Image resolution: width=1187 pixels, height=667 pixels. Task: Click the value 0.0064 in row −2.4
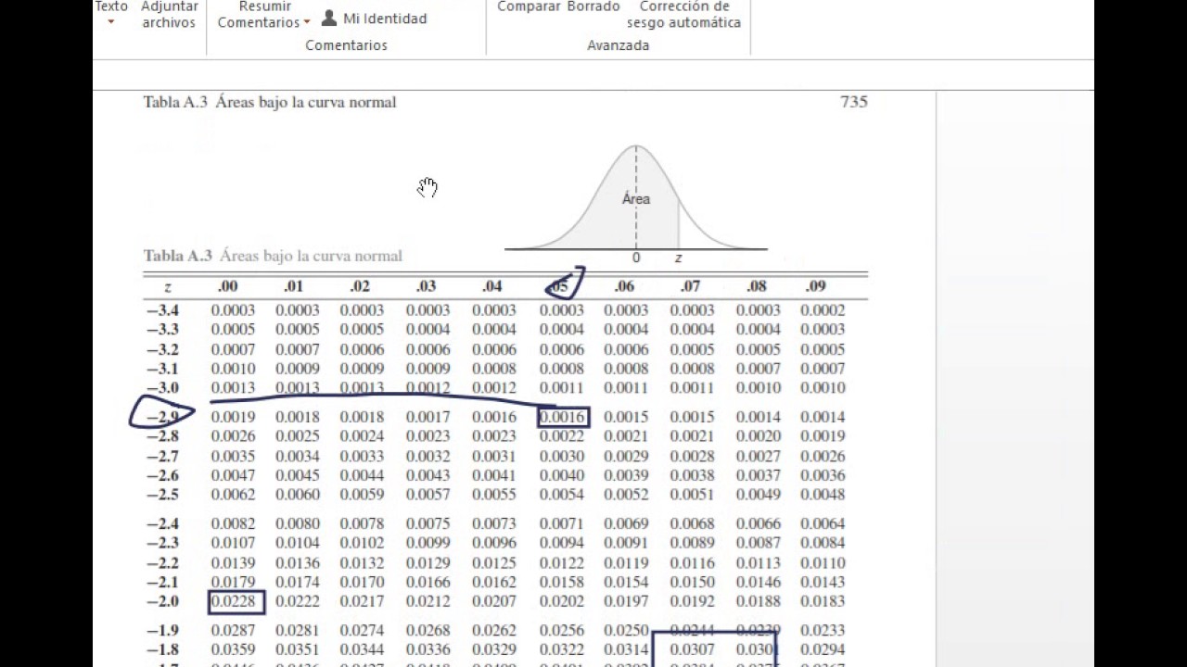coord(823,524)
